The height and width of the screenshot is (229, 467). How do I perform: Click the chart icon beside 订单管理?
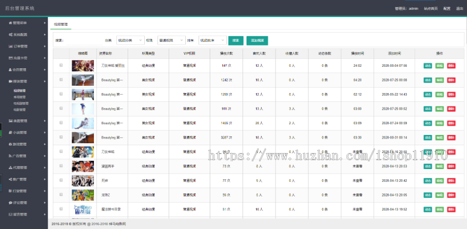tap(10, 47)
